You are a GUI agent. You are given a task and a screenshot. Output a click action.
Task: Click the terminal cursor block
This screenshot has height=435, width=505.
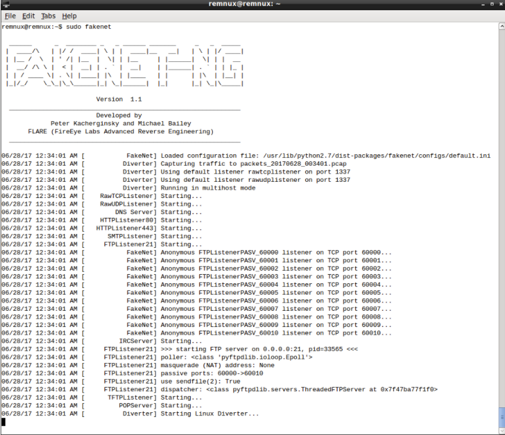point(4,422)
